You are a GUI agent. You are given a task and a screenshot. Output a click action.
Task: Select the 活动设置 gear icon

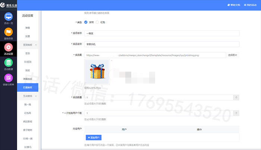(x=9, y=47)
